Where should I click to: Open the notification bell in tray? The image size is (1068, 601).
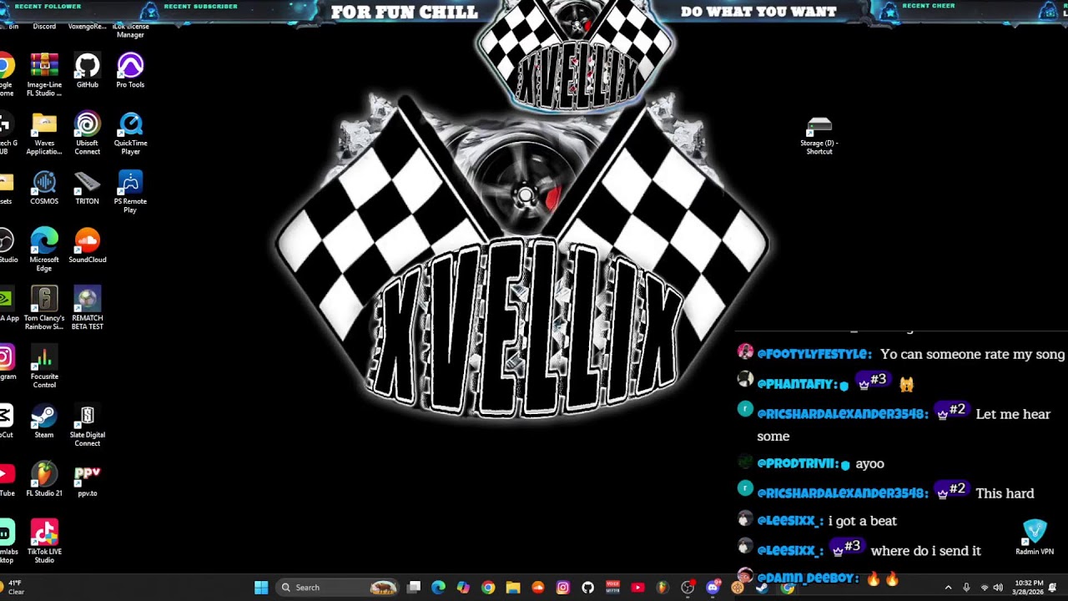point(1053,588)
